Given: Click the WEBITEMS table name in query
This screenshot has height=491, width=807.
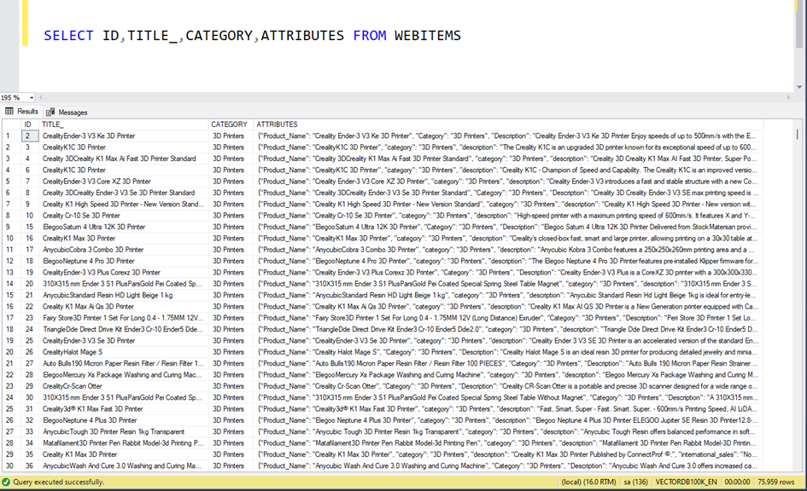Looking at the screenshot, I should coord(427,36).
